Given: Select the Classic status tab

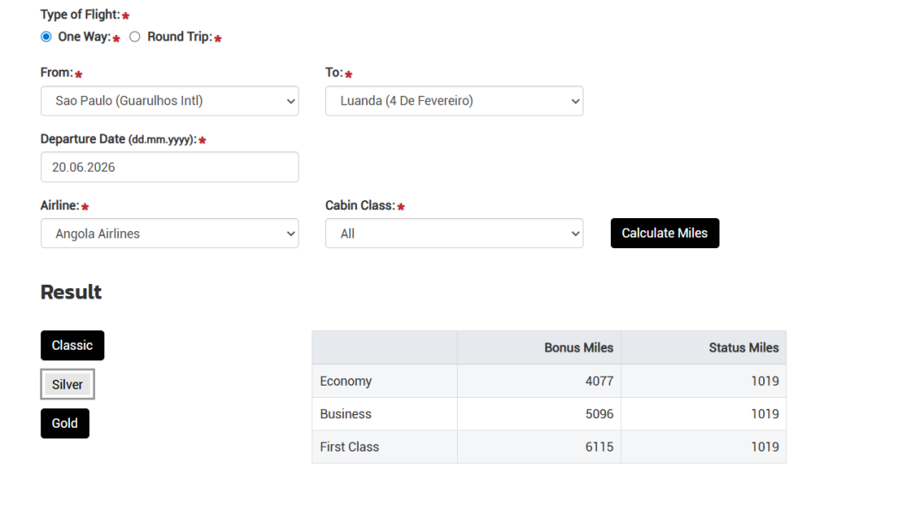Looking at the screenshot, I should point(73,346).
